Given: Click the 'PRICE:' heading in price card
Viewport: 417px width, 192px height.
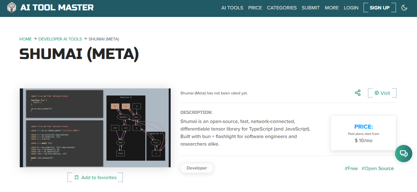Looking at the screenshot, I should click(364, 127).
